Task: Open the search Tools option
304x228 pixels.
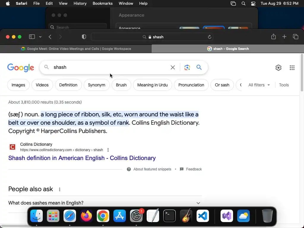Action: (x=284, y=85)
